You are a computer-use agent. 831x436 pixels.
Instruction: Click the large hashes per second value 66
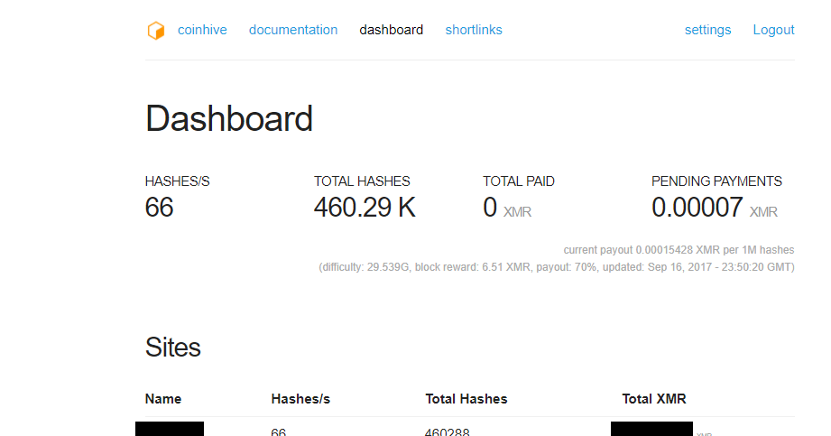click(x=159, y=207)
